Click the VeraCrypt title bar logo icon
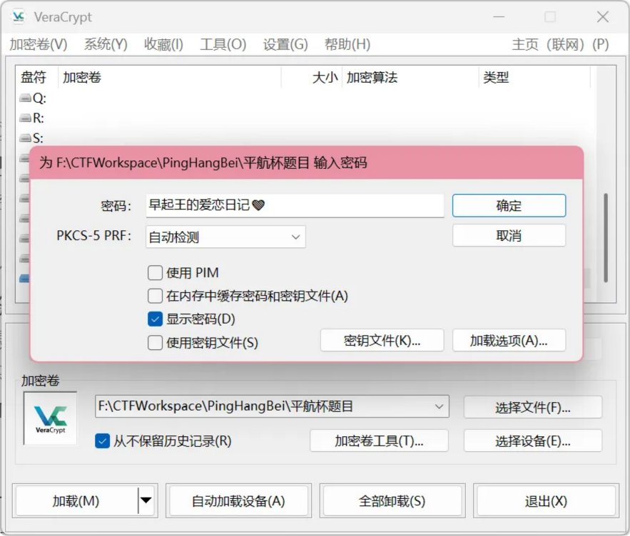 click(x=19, y=17)
